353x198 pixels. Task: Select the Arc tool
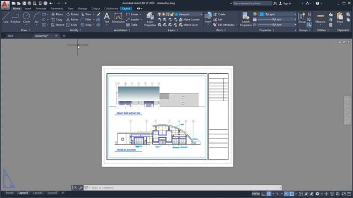pyautogui.click(x=36, y=18)
